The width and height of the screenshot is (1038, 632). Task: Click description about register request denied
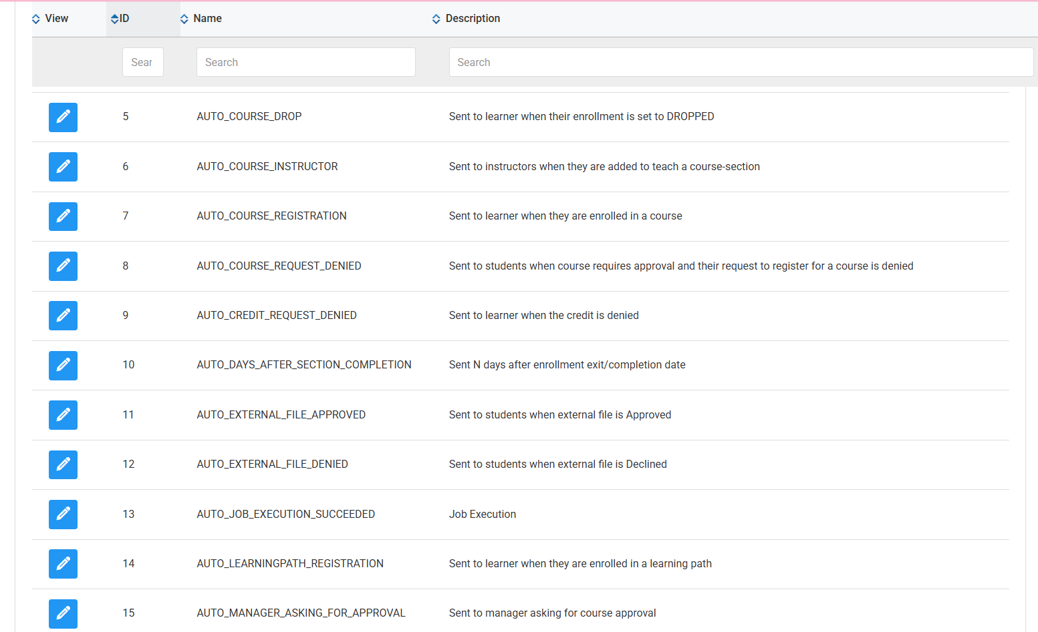[x=681, y=266]
